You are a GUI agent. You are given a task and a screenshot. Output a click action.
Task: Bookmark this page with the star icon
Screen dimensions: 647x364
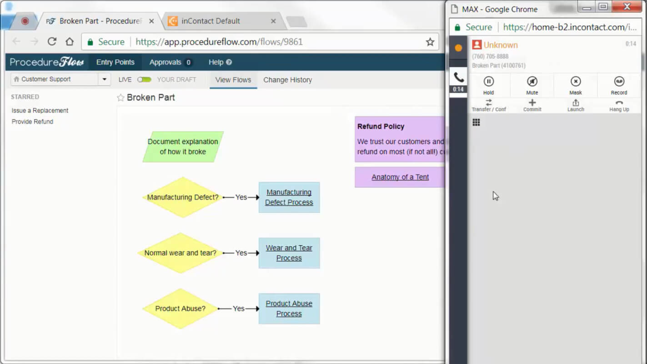point(430,42)
